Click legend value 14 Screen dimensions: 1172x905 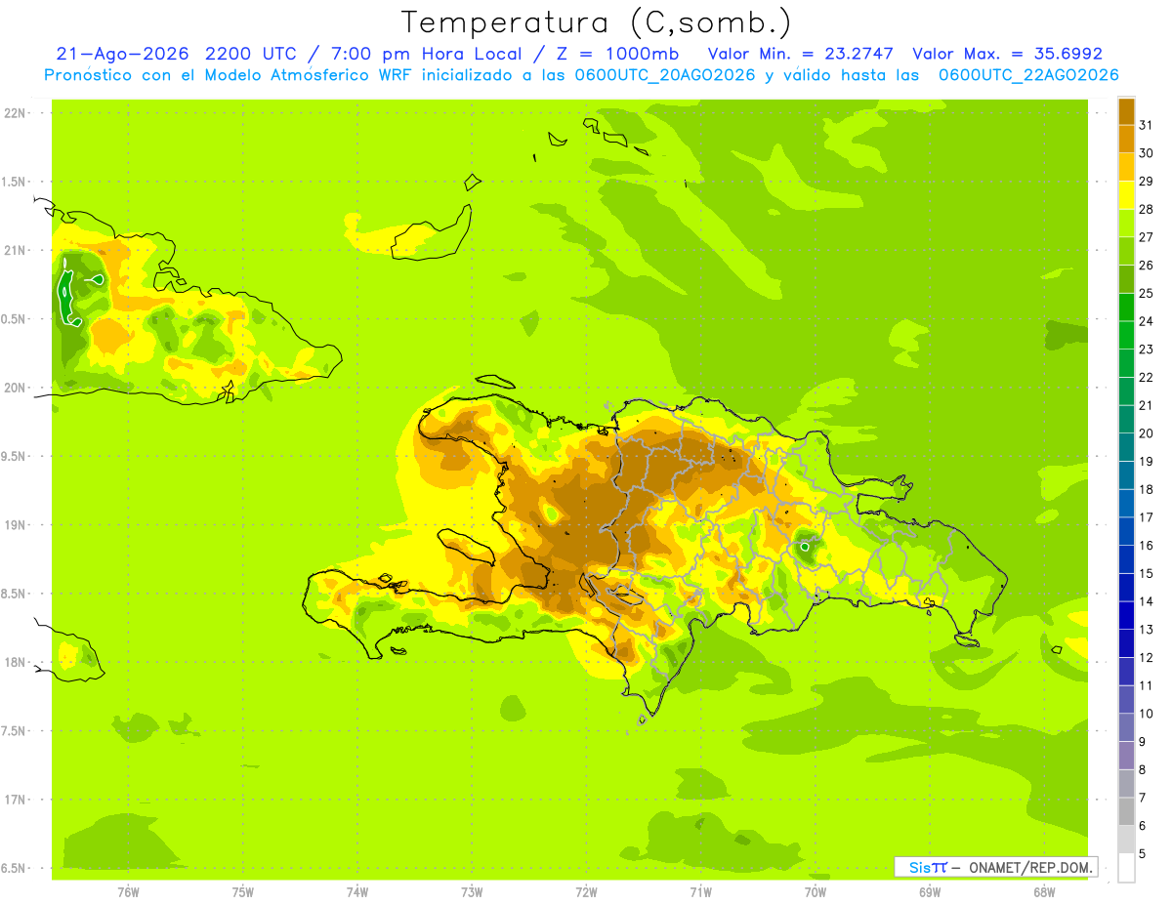pos(1147,601)
